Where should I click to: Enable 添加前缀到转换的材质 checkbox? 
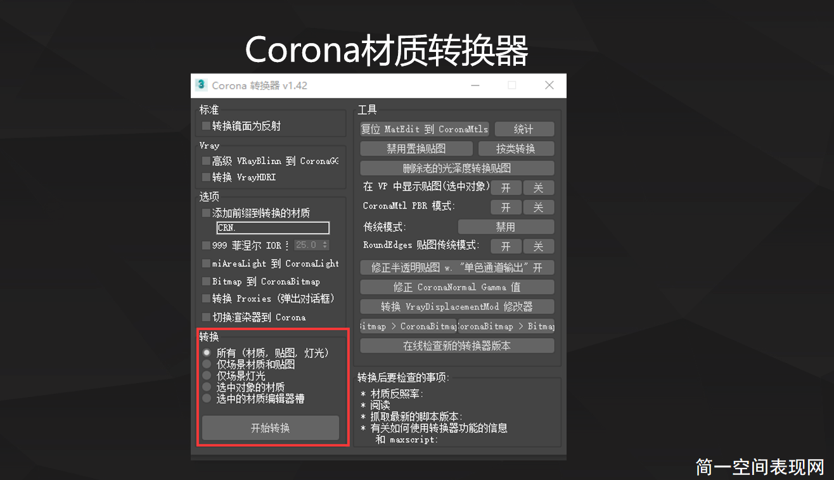[206, 213]
